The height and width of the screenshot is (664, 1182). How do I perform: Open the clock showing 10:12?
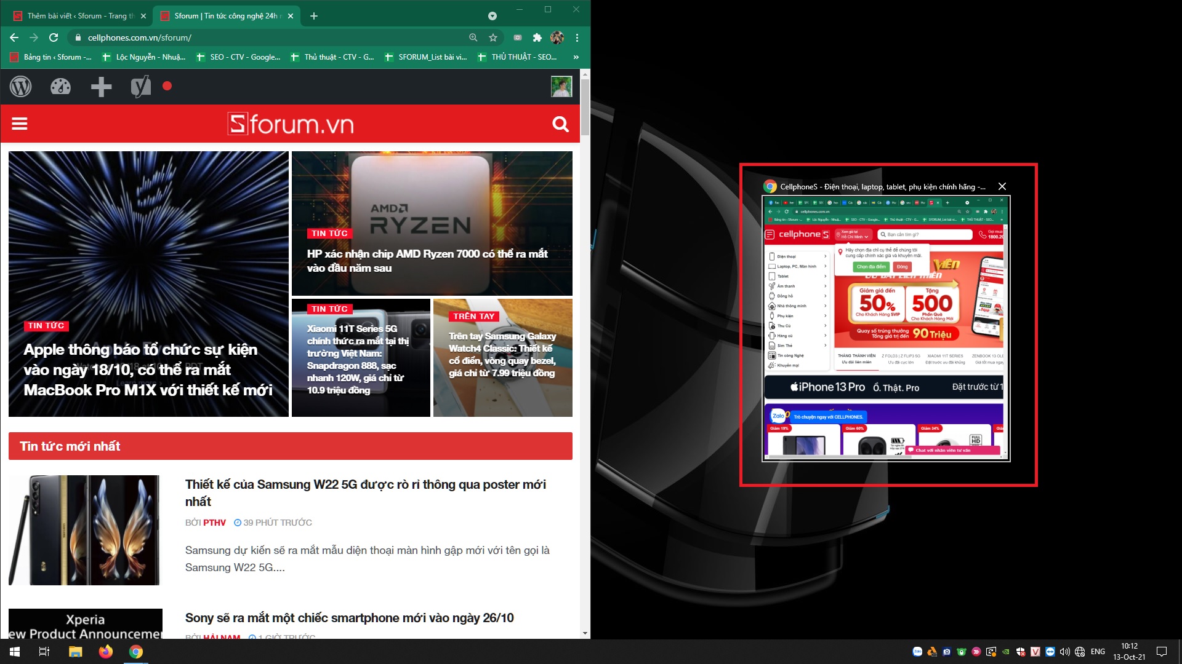click(x=1129, y=652)
